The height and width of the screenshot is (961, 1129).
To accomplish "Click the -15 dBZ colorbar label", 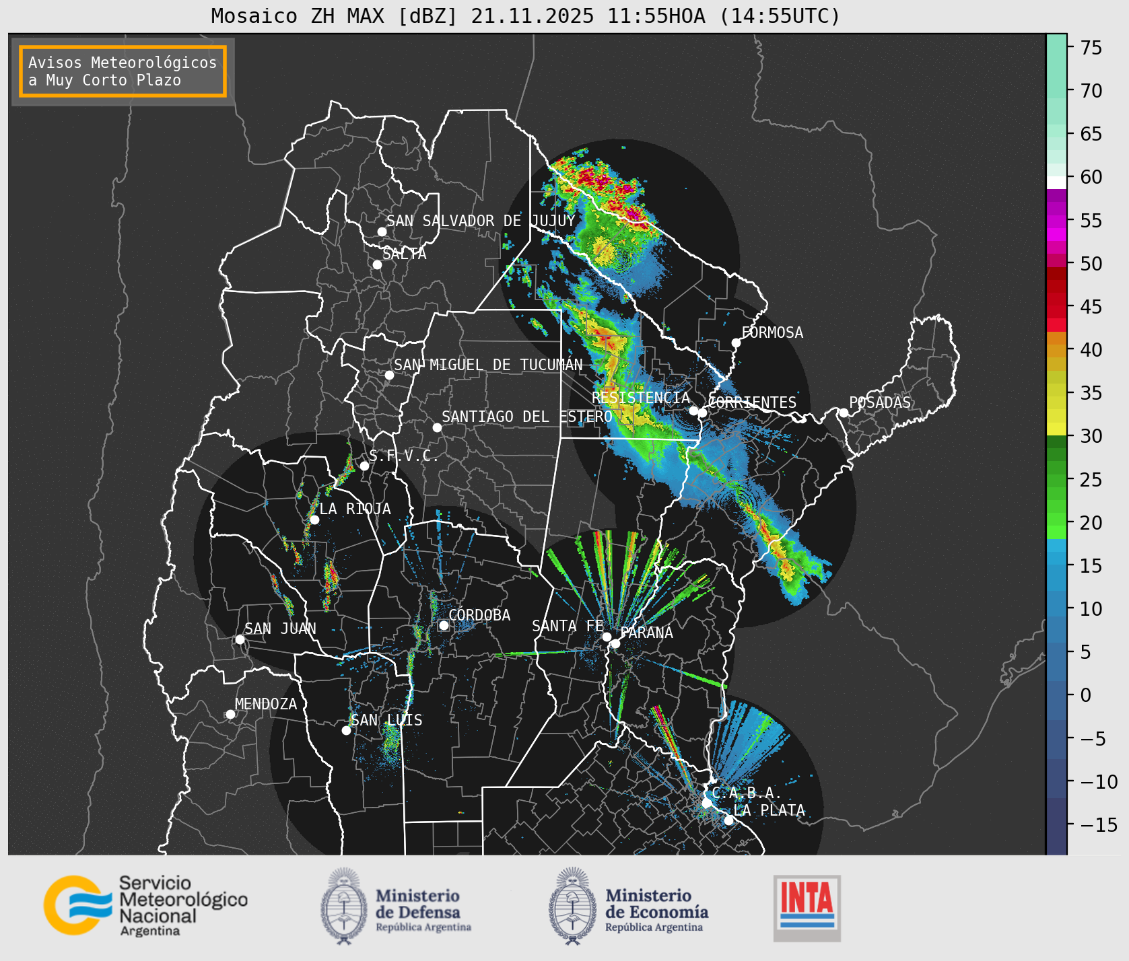I will pos(1099,824).
